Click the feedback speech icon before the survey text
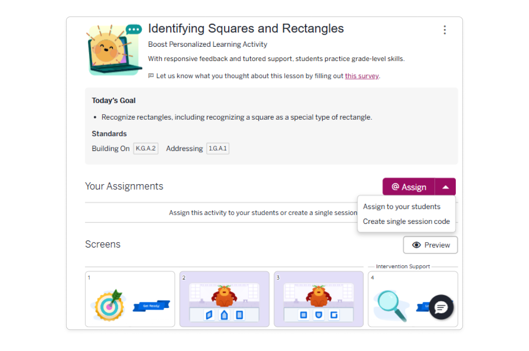This screenshot has height=351, width=529. (151, 76)
